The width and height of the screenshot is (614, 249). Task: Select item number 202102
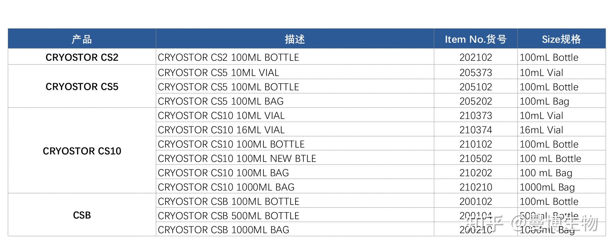click(x=476, y=57)
